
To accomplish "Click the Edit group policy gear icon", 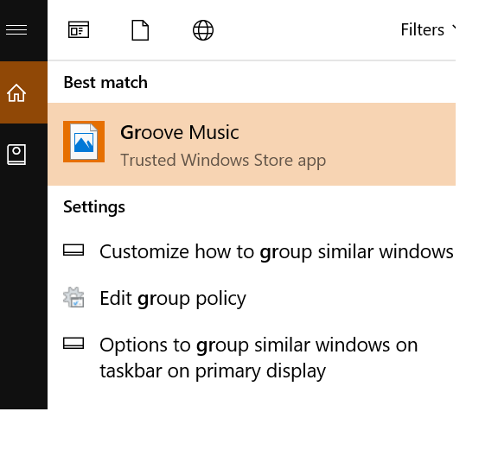I will coord(73,298).
